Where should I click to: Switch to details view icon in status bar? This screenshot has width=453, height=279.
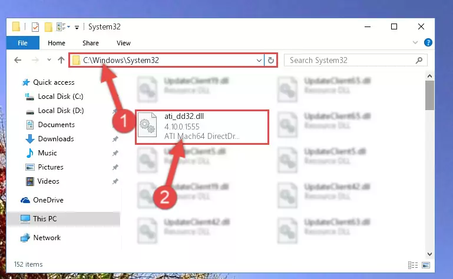(x=413, y=265)
